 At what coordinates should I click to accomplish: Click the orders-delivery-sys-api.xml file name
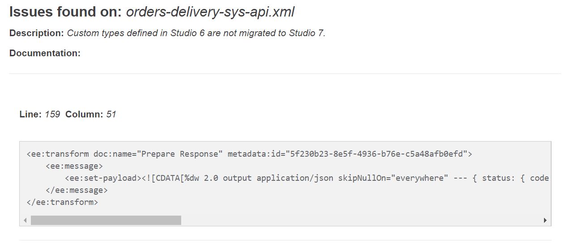click(210, 12)
